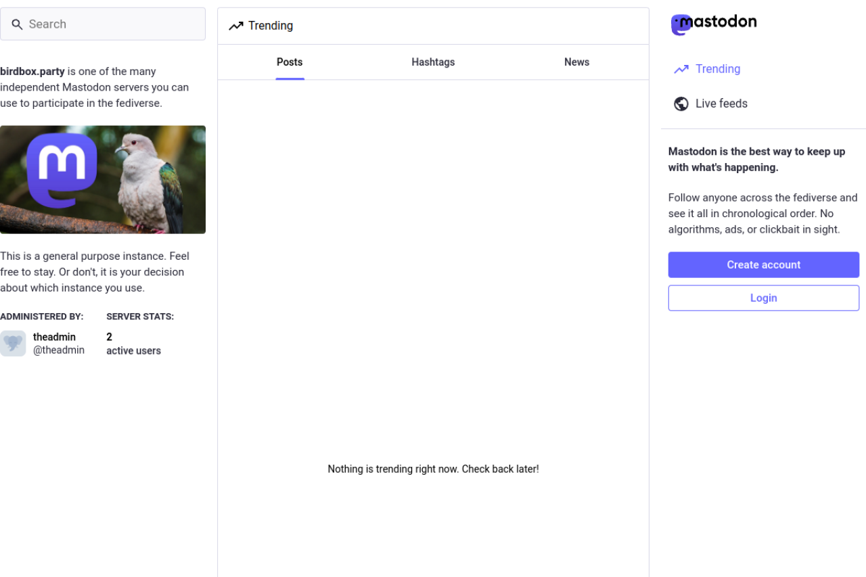This screenshot has height=577, width=866.
Task: Click the magnifier icon in the search box
Action: (17, 24)
